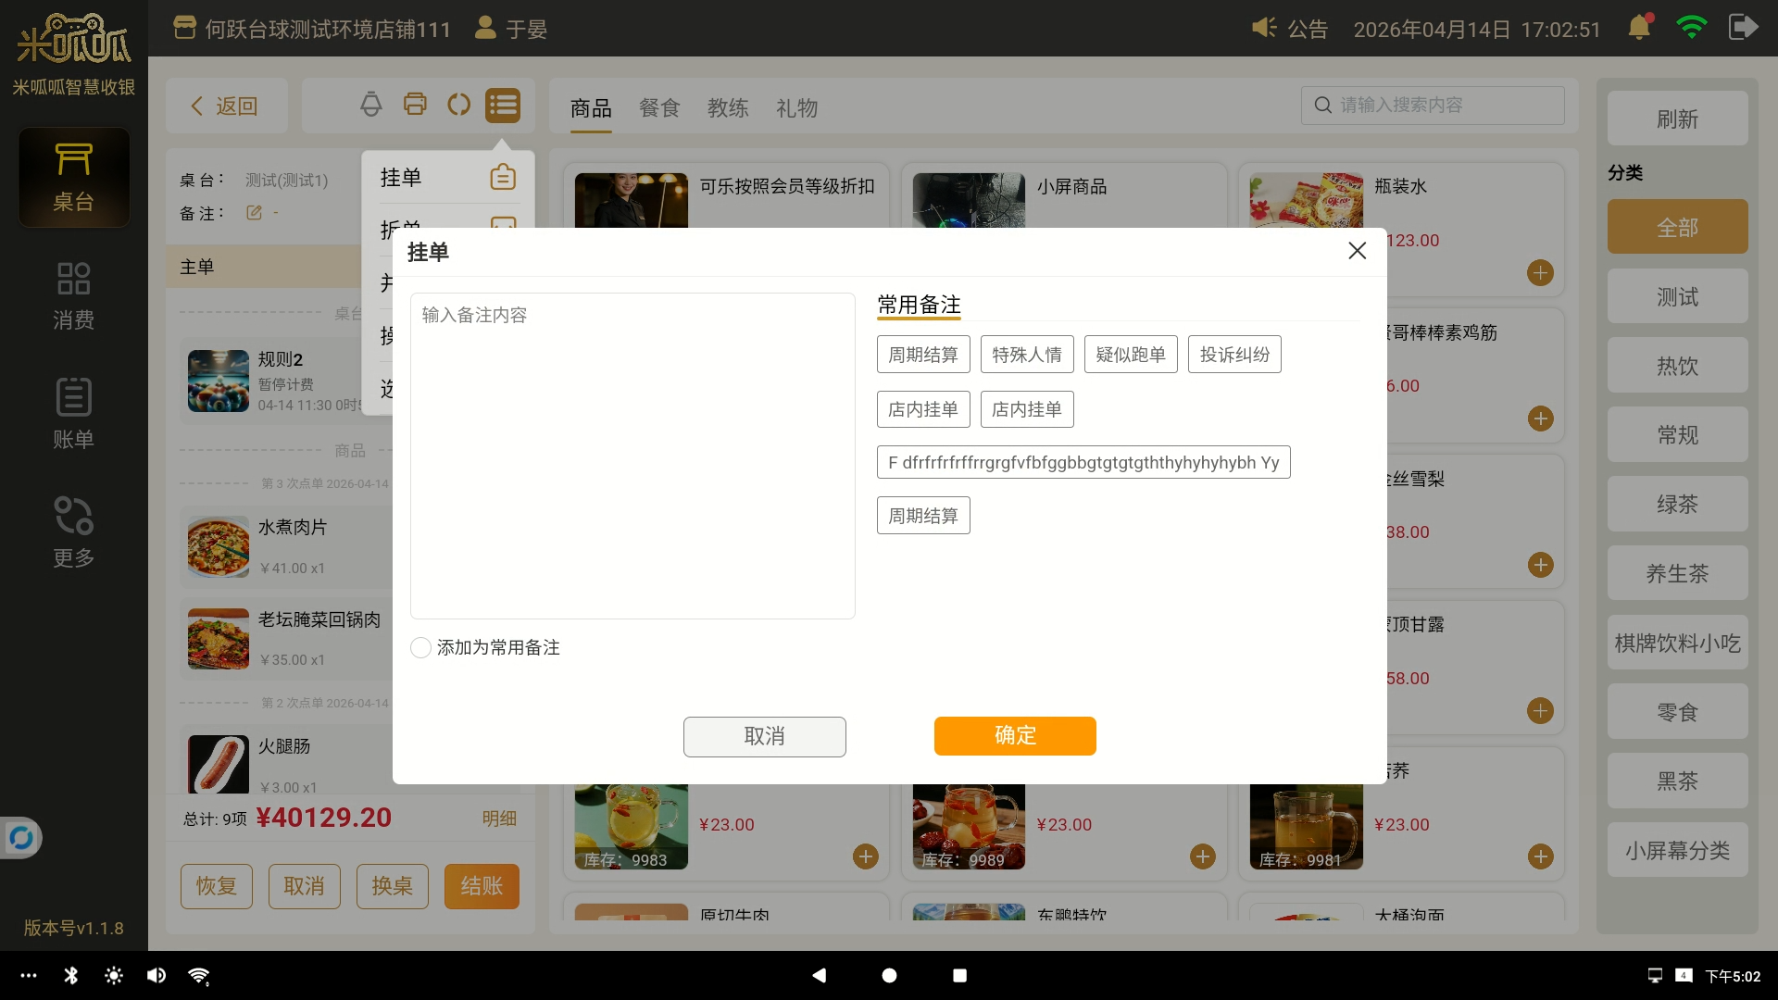Viewport: 1778px width, 1000px height.
Task: Select the 特殊人情 preset remark tag
Action: 1027,355
